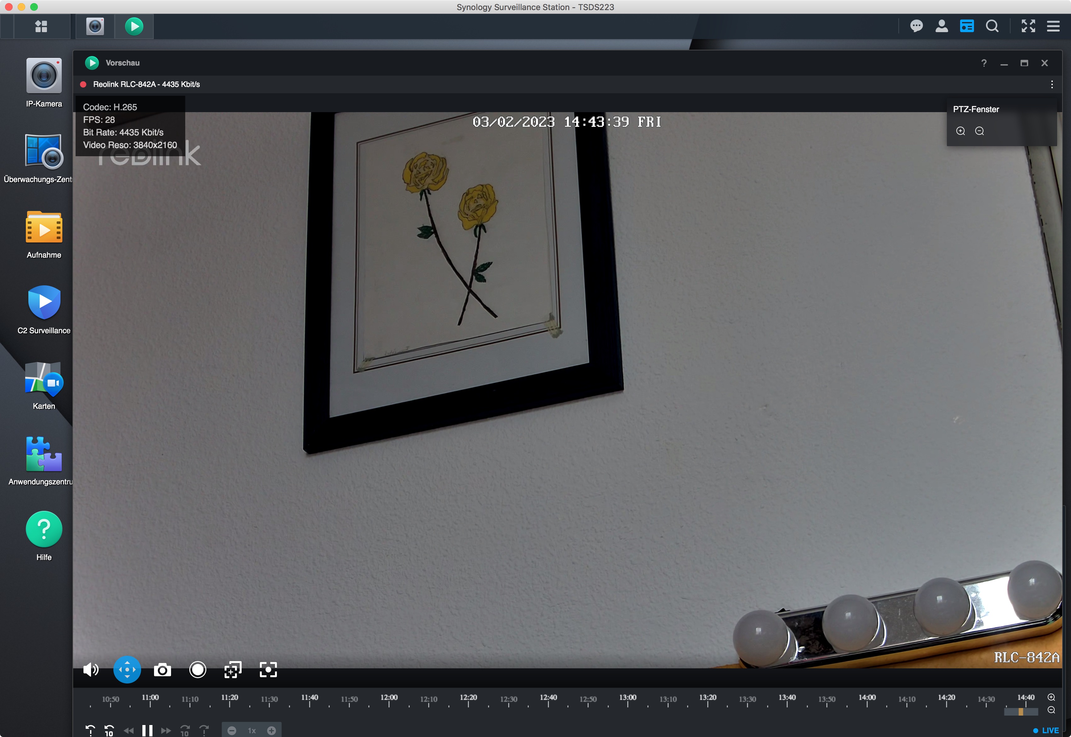Zoom in the timeline scale

click(x=1051, y=697)
